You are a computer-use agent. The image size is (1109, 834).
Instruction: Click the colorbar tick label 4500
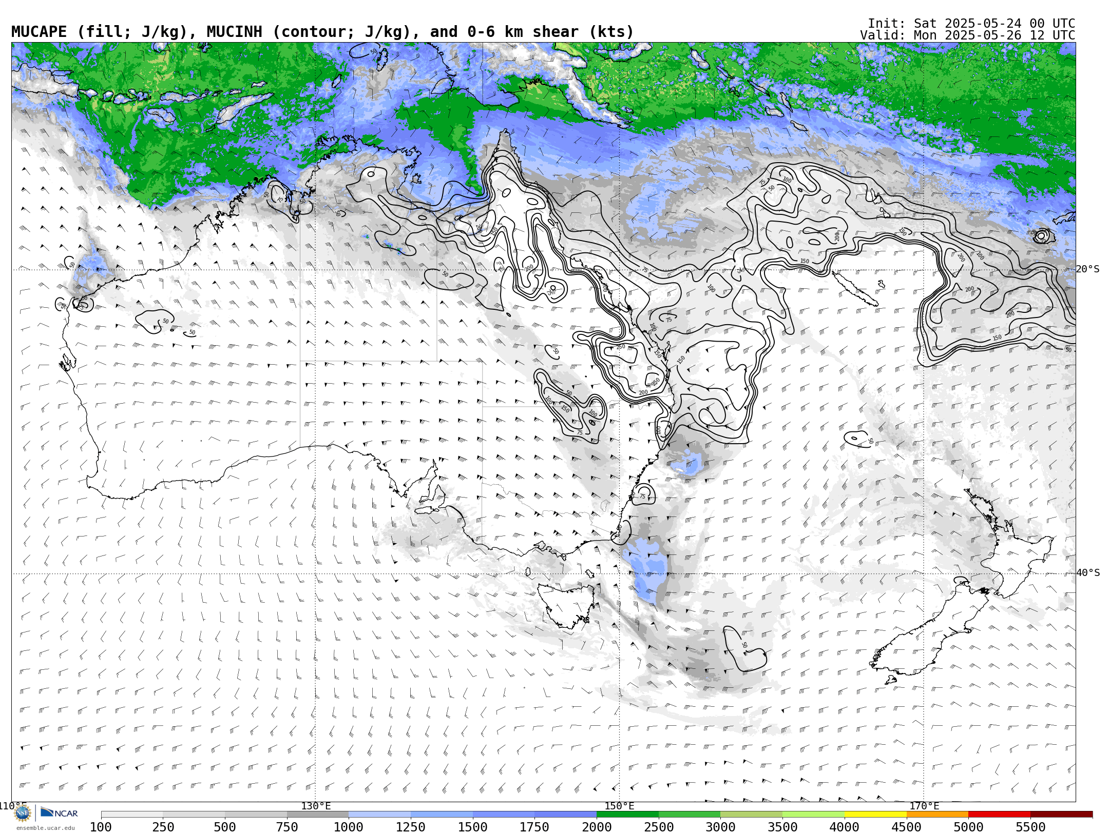[x=907, y=827]
